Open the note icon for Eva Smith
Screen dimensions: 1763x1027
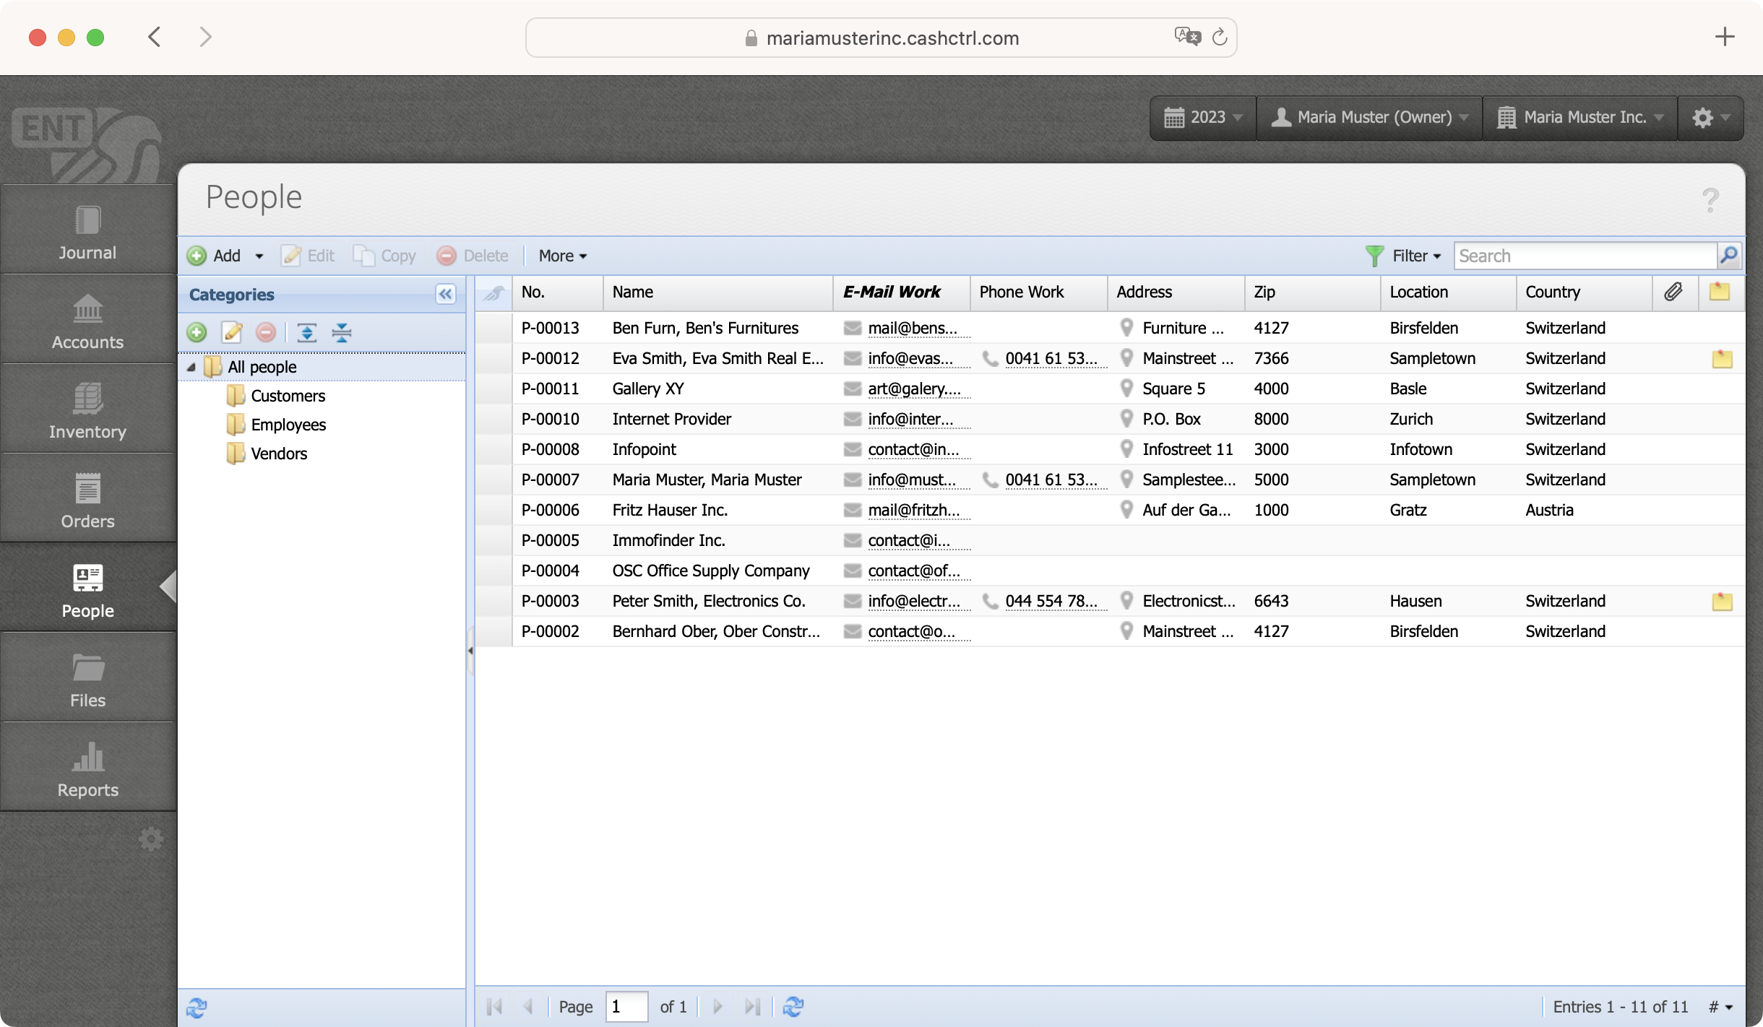pos(1722,358)
